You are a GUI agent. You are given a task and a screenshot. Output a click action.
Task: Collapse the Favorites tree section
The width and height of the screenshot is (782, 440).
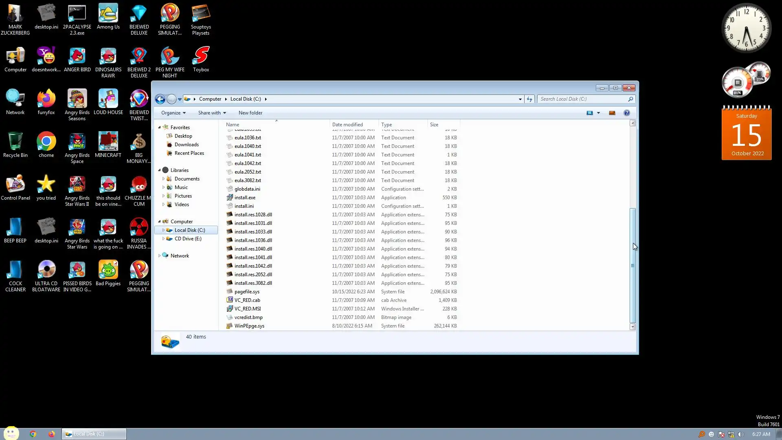coord(159,128)
